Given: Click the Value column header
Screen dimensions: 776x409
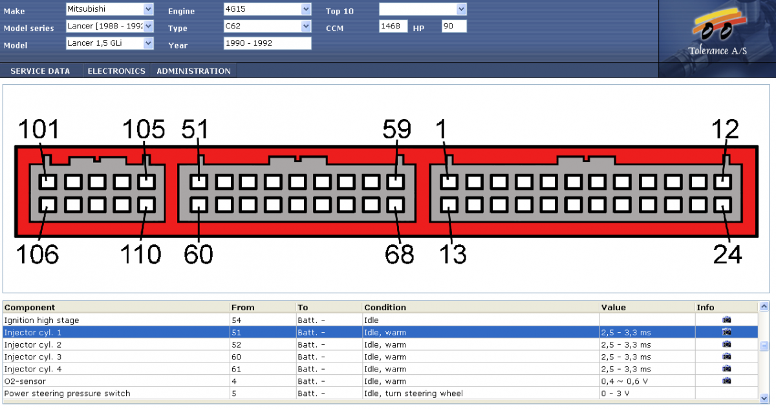Looking at the screenshot, I should coord(647,308).
